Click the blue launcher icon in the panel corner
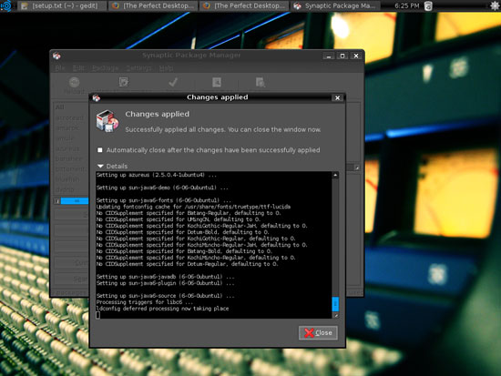The width and height of the screenshot is (501, 376). tap(5, 5)
